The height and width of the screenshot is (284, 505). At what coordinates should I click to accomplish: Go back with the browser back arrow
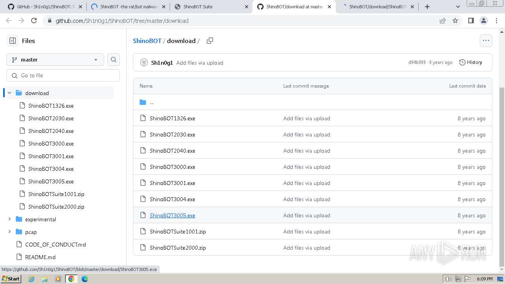click(9, 21)
